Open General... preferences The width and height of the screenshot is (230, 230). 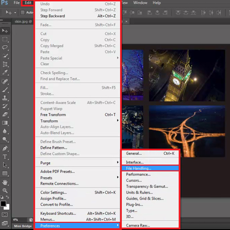[x=150, y=153]
